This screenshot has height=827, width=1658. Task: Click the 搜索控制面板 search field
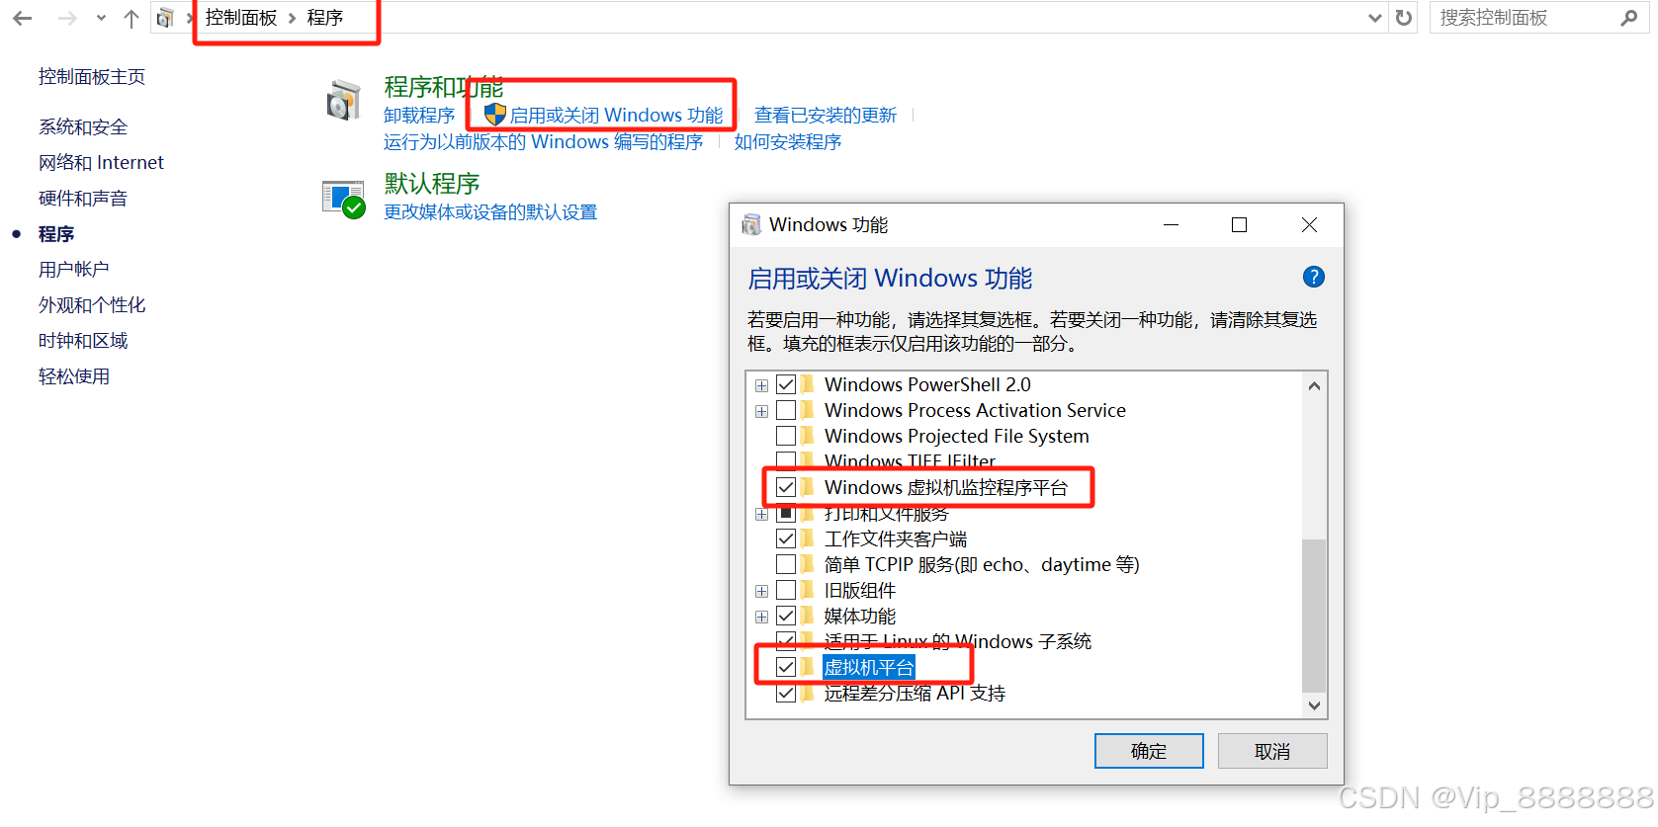pos(1525,18)
